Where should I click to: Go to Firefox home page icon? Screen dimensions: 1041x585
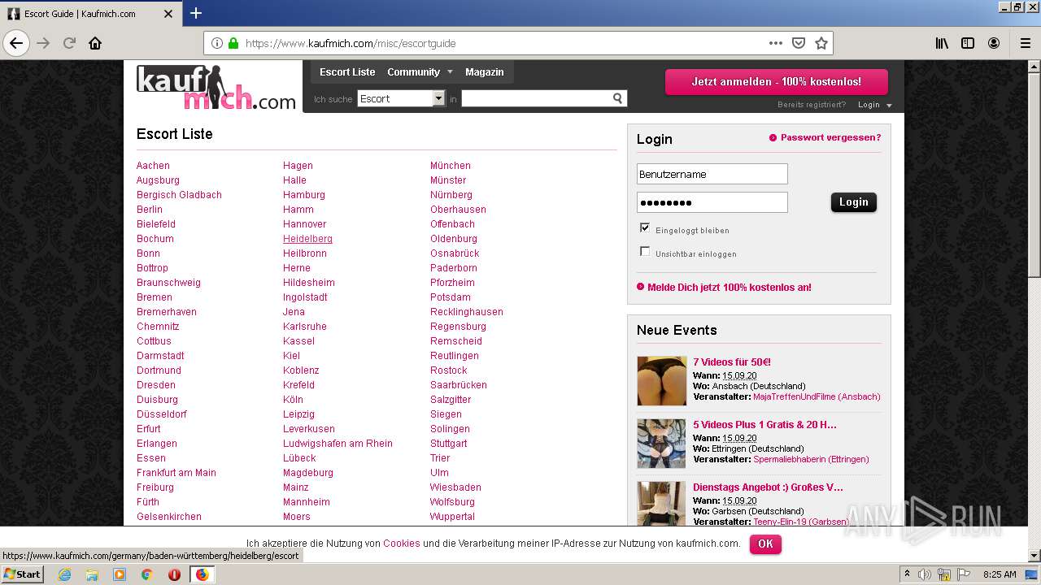(95, 43)
